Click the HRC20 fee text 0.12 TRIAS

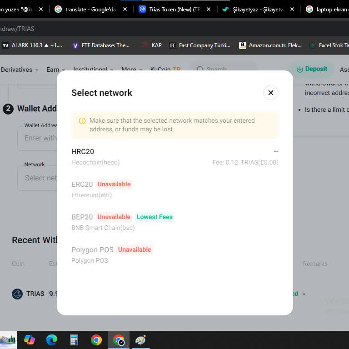pos(245,162)
